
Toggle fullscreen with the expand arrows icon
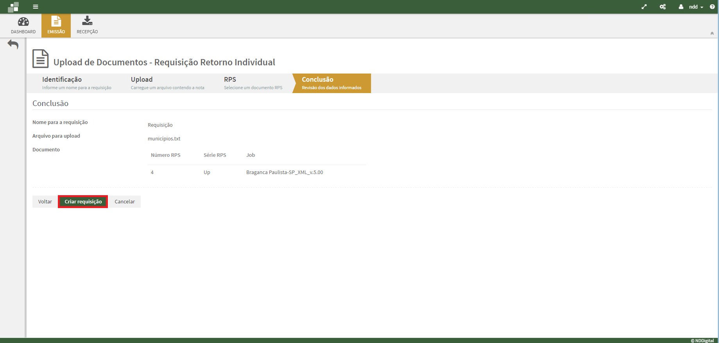644,7
